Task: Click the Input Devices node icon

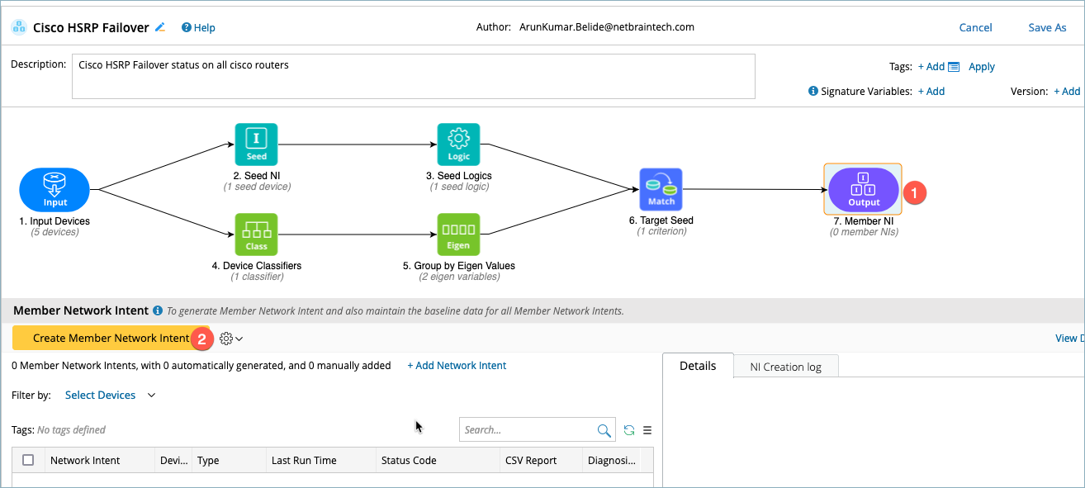Action: pos(54,190)
